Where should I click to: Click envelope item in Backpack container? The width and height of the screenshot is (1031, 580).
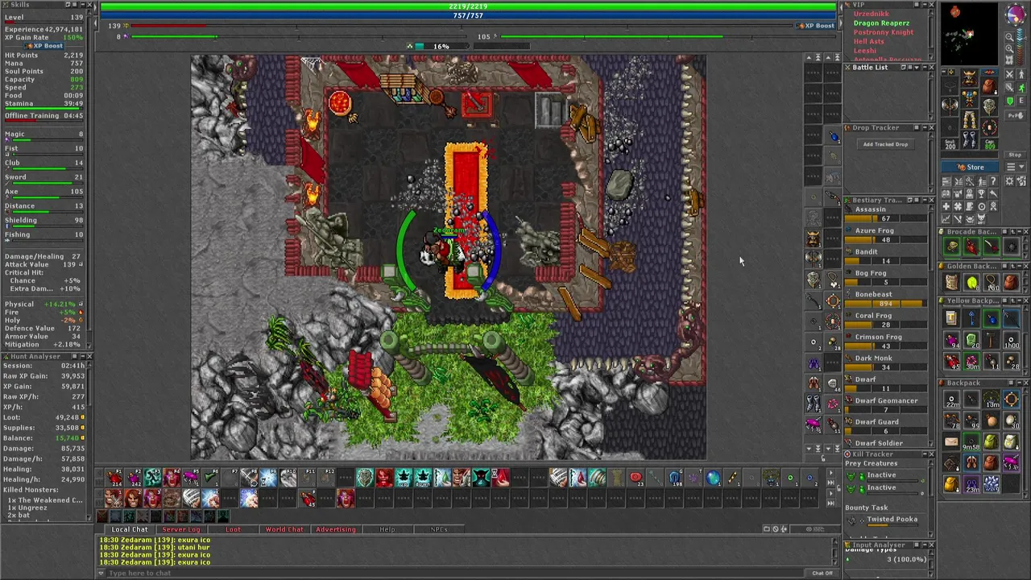[x=951, y=441]
